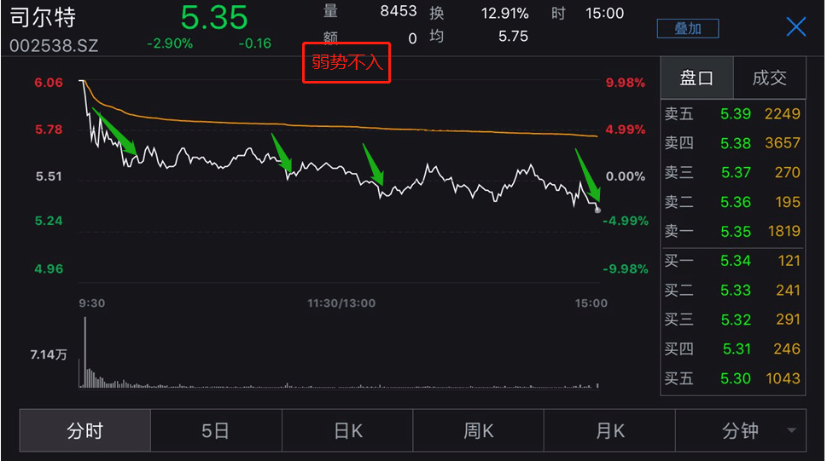827x461 pixels.
Task: Select the 卖一 row at 5.35
Action: [x=732, y=231]
